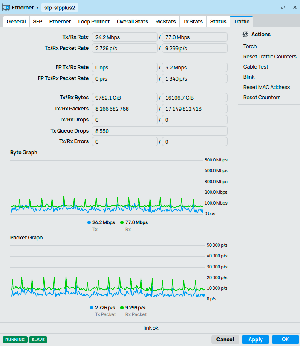Click the Tx Packet Rate field 2 726 p/s
Image resolution: width=300 pixels, height=346 pixels.
coord(125,48)
